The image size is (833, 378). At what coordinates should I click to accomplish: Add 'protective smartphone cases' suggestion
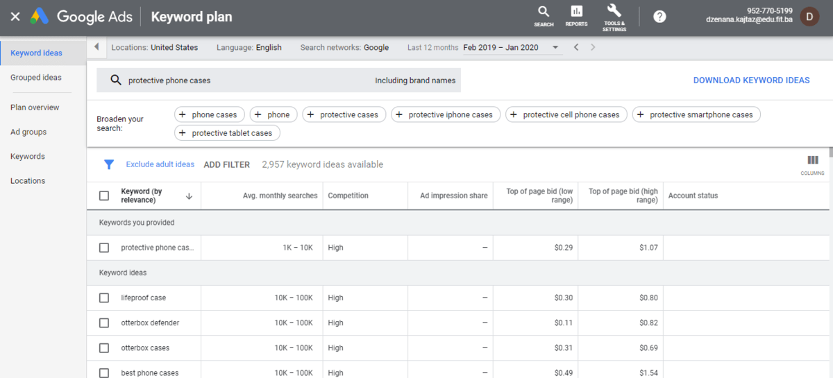(696, 114)
